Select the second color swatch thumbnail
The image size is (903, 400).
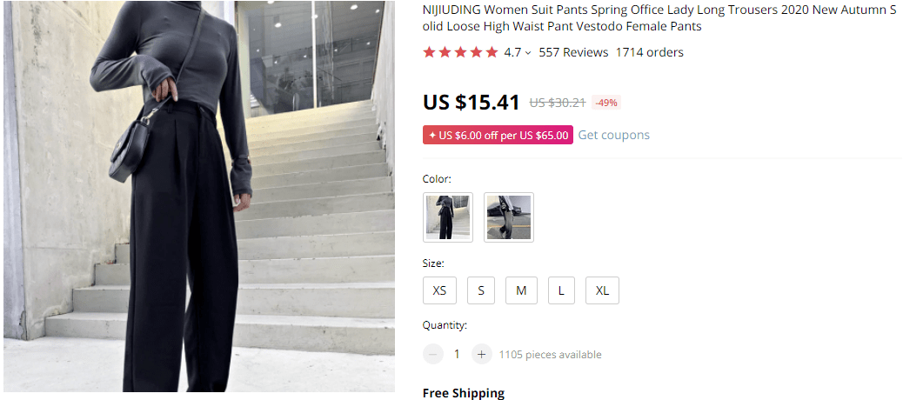pyautogui.click(x=509, y=217)
